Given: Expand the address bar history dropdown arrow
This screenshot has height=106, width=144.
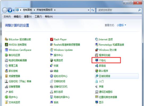Looking at the screenshot, I should (88, 10).
